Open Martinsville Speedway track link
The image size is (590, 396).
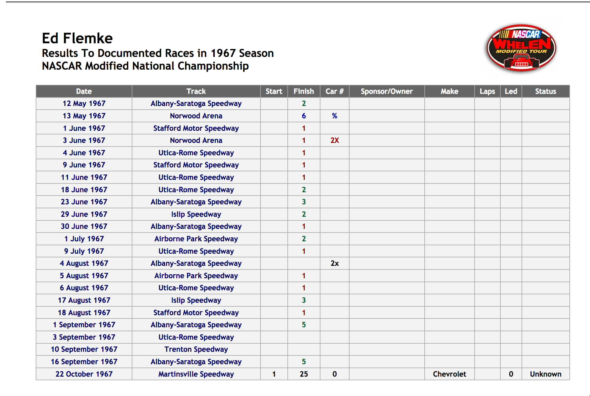(x=196, y=374)
